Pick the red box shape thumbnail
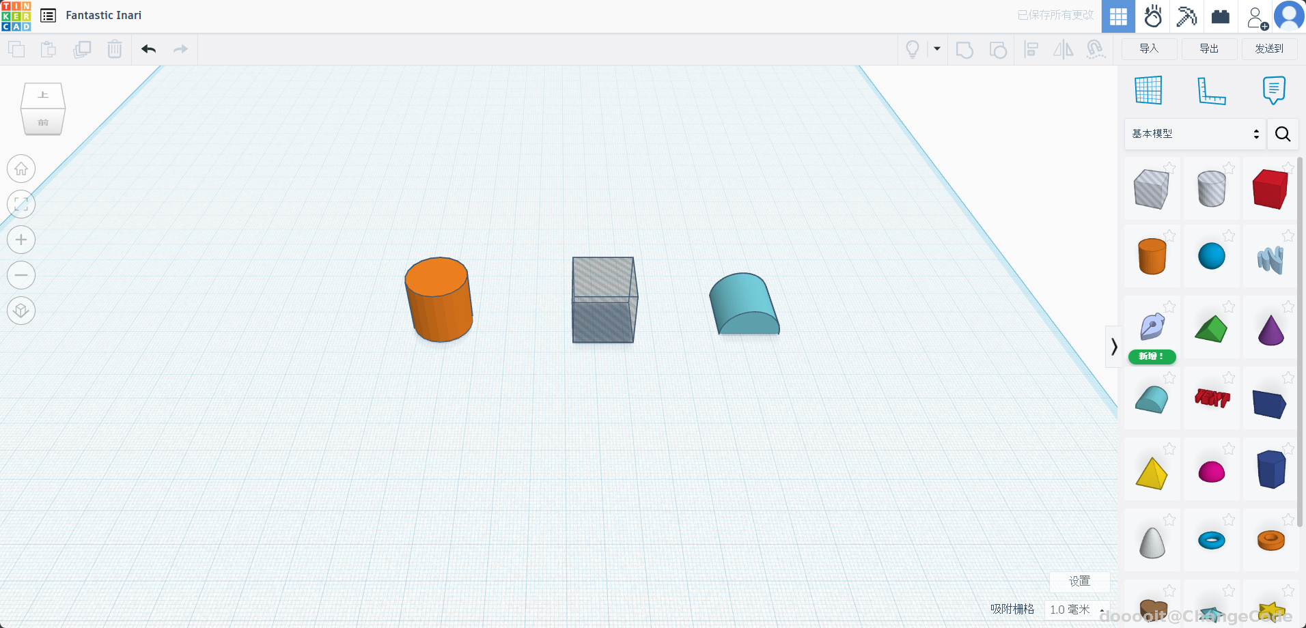 [1270, 188]
